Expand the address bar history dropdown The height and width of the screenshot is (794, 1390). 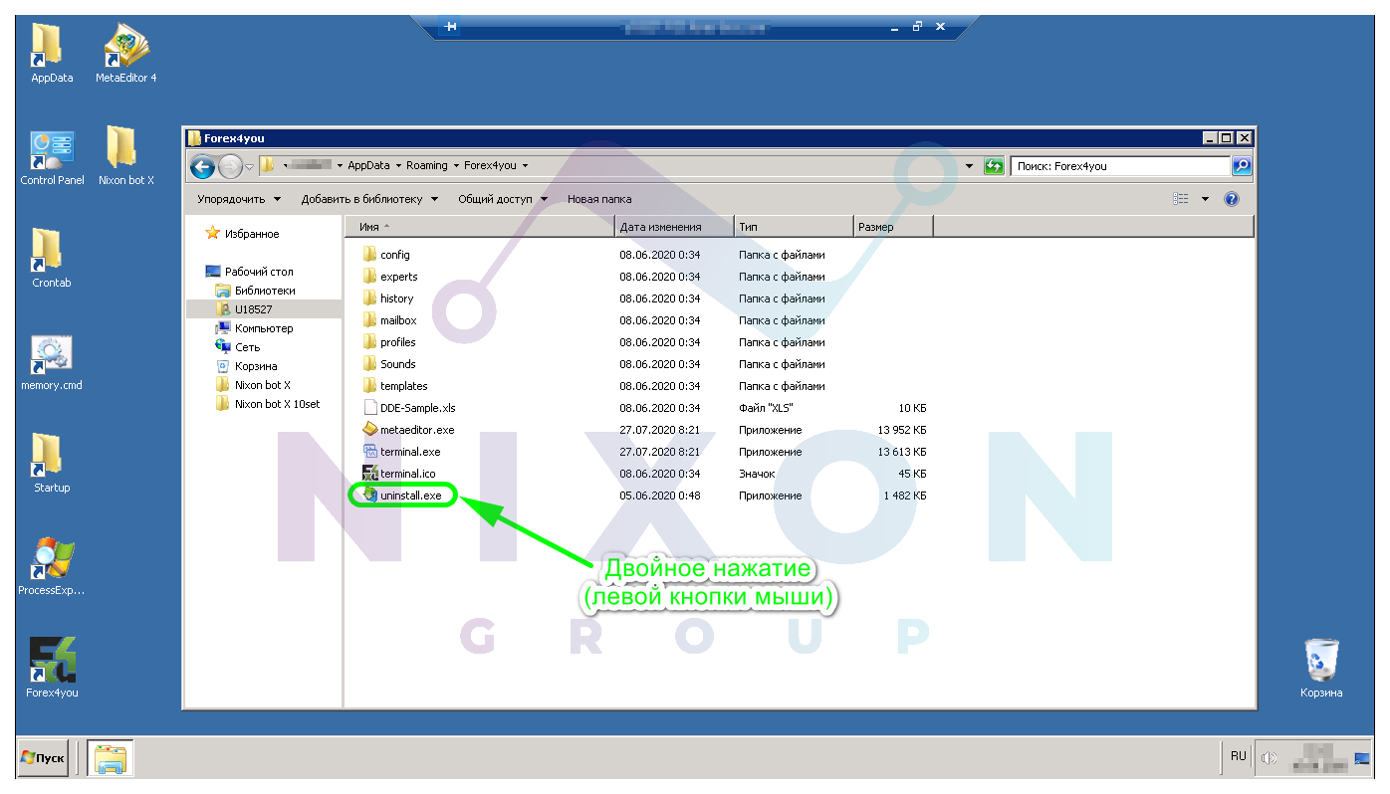[970, 166]
